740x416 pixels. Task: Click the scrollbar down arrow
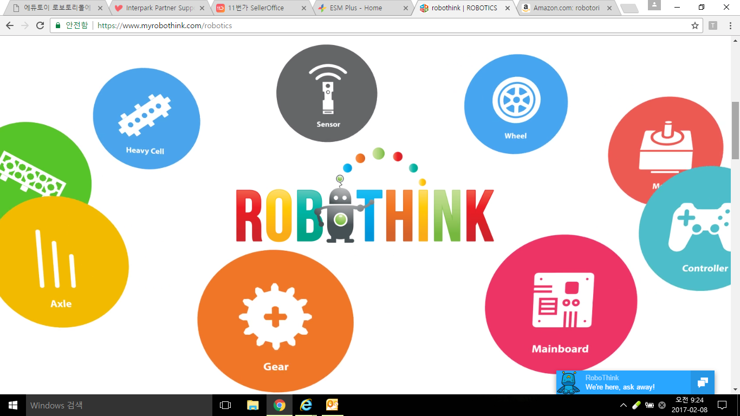coord(735,389)
